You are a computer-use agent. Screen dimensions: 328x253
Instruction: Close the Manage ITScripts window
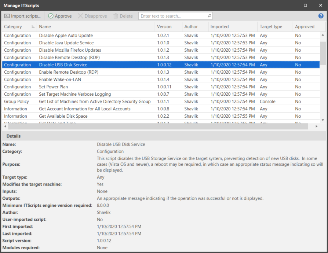[320, 5]
